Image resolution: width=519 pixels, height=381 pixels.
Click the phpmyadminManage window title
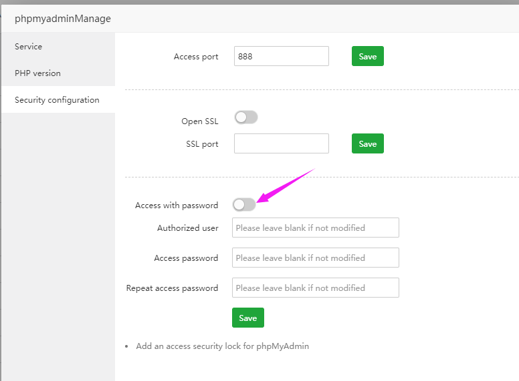pos(63,19)
